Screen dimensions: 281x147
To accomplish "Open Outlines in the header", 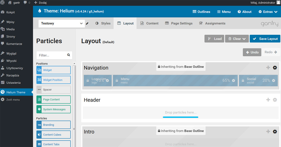I will [201, 12].
